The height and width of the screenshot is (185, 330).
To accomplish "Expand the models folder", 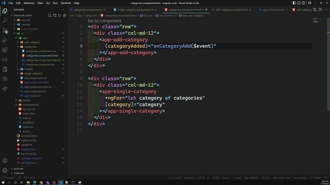I will point(28,69).
